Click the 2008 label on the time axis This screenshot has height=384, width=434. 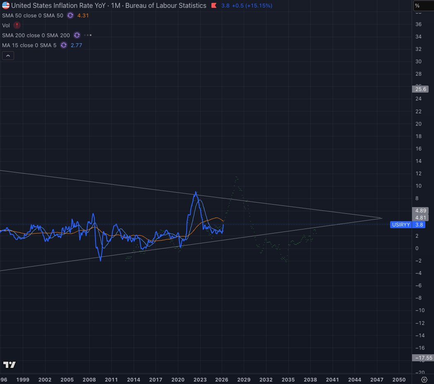click(x=89, y=379)
